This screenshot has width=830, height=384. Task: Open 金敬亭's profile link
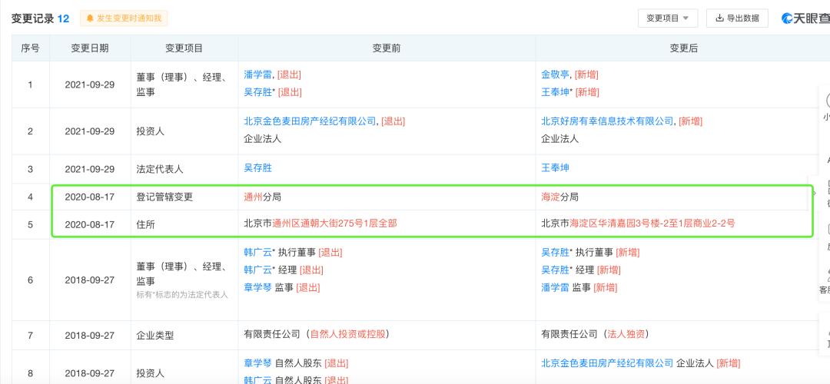tap(556, 74)
